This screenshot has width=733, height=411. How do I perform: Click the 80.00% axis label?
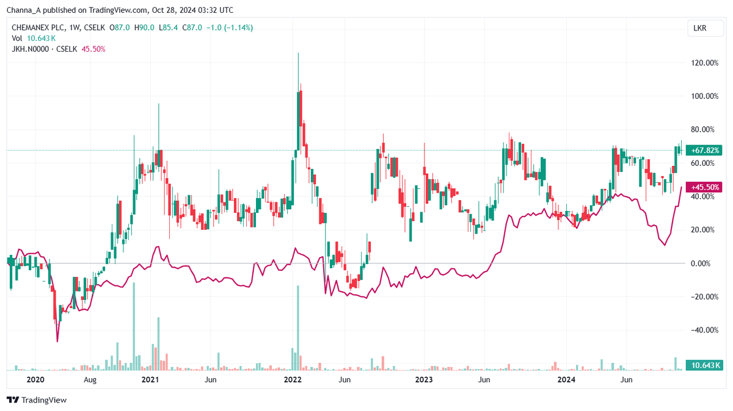[x=702, y=130]
